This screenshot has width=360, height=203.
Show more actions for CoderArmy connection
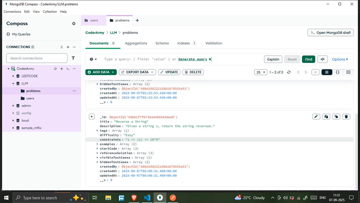[74, 69]
